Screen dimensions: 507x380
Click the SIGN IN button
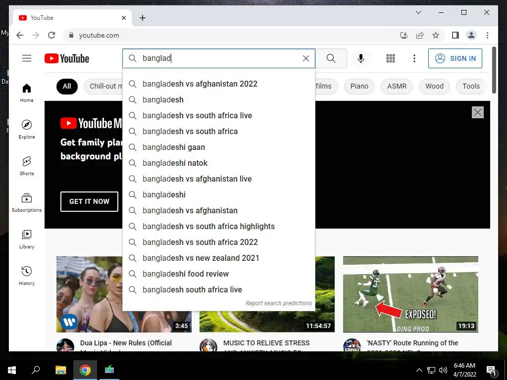(456, 58)
